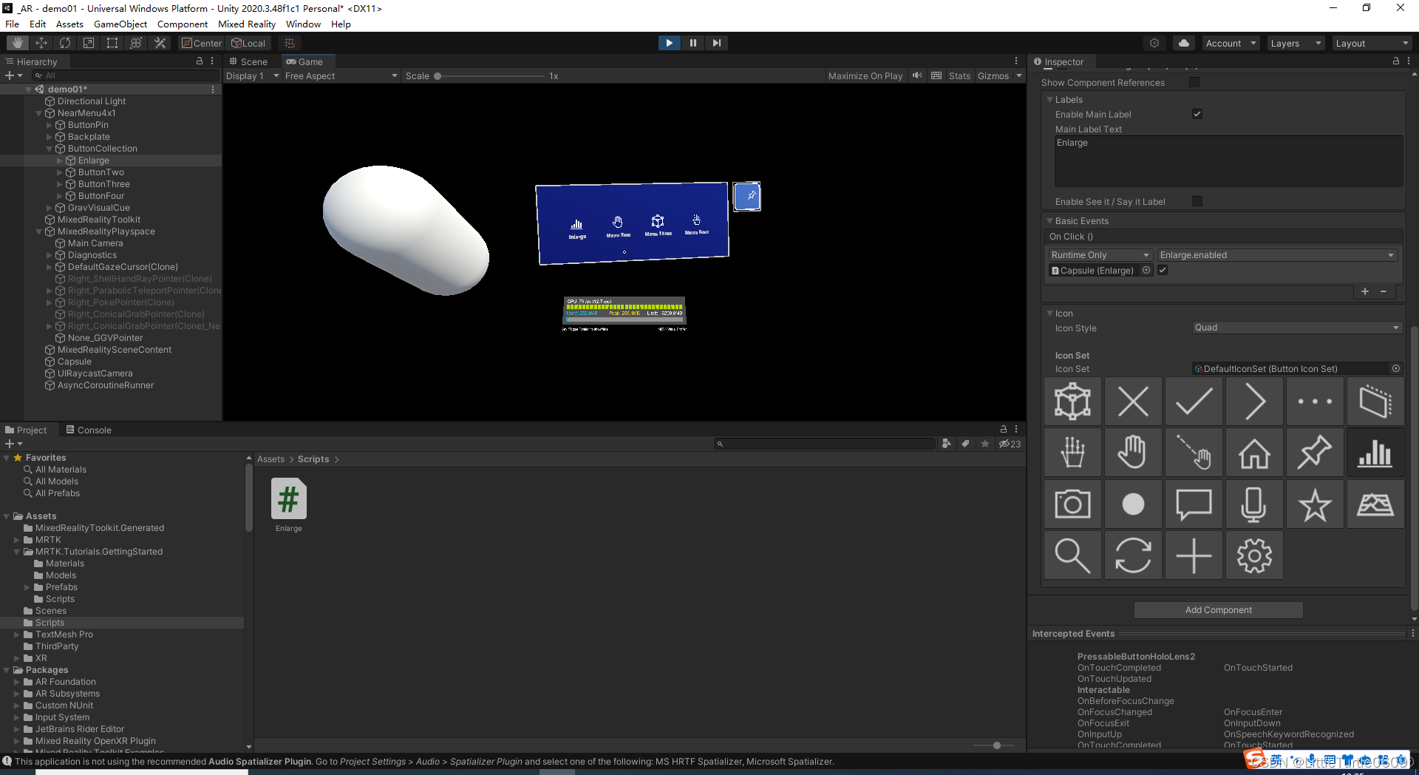
Task: Select the Move tool in toolbar
Action: [x=41, y=43]
